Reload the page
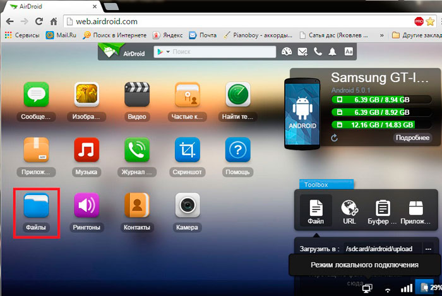The image size is (442, 296). pos(39,21)
